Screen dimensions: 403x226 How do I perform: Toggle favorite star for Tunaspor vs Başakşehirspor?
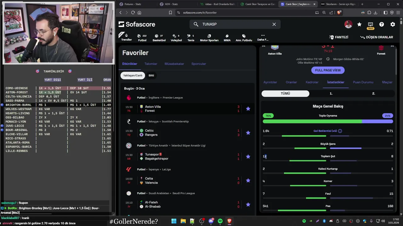tap(248, 157)
